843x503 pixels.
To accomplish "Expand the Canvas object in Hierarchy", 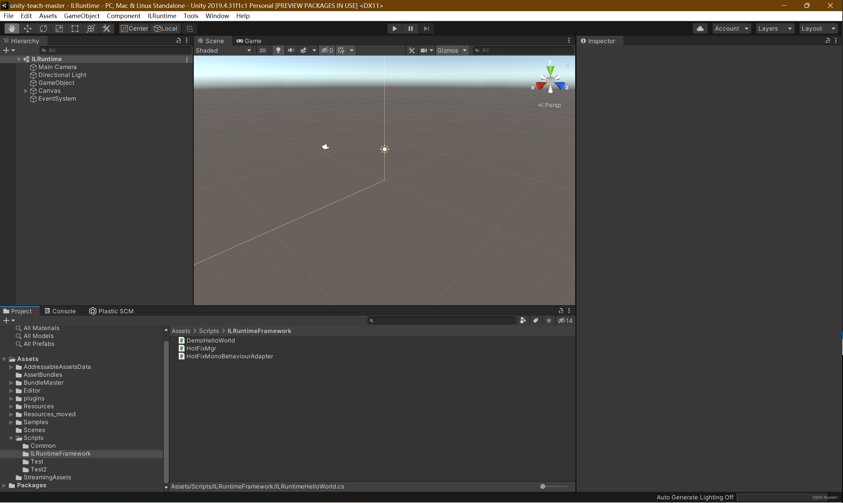I will [x=26, y=91].
